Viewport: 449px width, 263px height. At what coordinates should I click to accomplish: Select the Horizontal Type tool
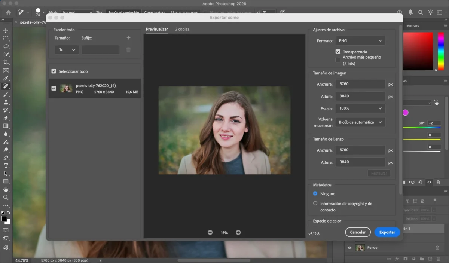[6, 166]
